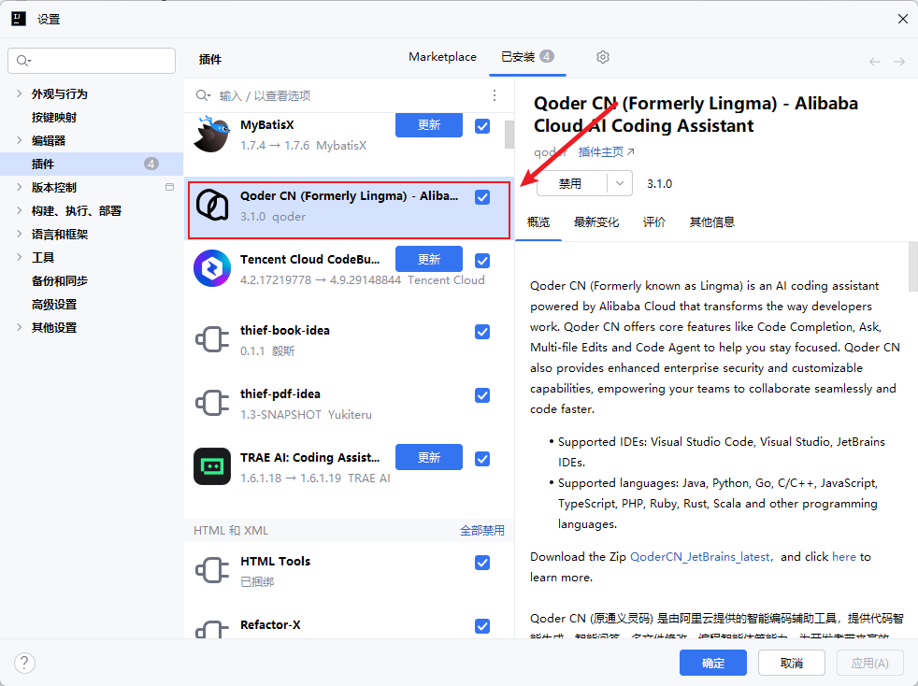Expand the 外观与行为 settings node

point(19,93)
